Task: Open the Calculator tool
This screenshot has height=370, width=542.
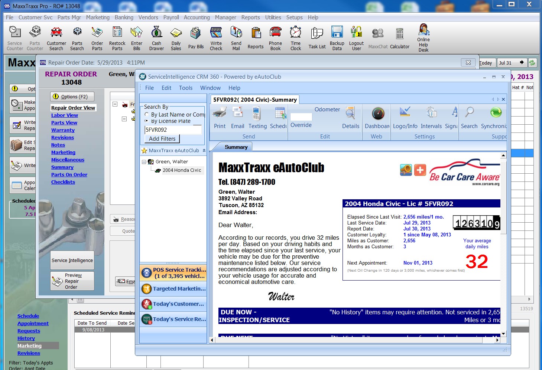Action: pos(400,38)
